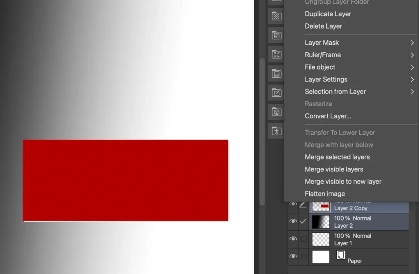Viewport: 419px width, 274px height.
Task: Open the Monochromatic pattern material folder
Action: 276,16
